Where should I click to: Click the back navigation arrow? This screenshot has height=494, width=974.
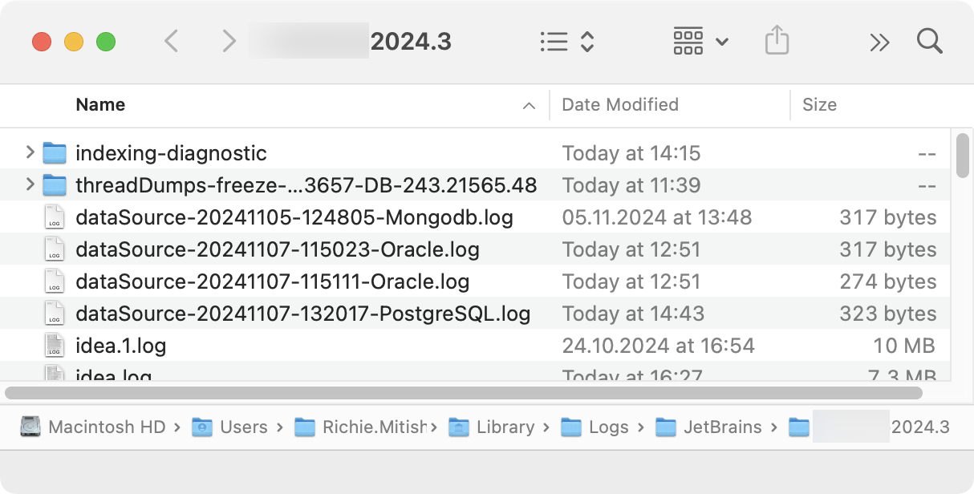click(171, 41)
